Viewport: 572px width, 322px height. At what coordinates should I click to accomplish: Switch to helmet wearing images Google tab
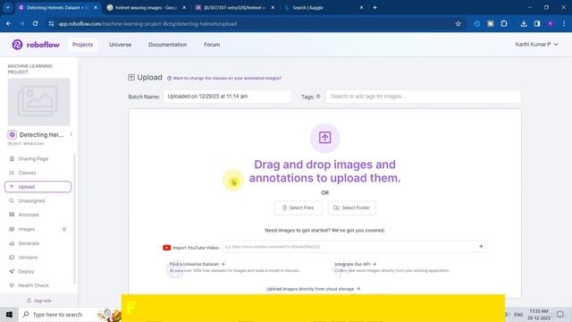pyautogui.click(x=147, y=7)
